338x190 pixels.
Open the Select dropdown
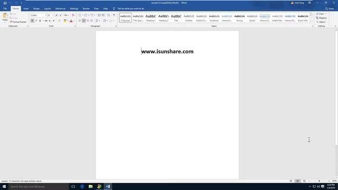click(321, 22)
